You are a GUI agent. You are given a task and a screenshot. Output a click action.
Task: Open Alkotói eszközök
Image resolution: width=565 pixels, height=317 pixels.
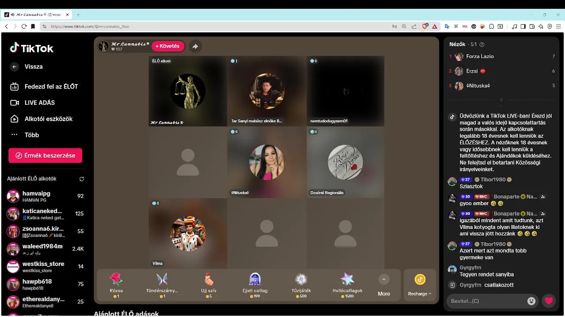[41, 119]
